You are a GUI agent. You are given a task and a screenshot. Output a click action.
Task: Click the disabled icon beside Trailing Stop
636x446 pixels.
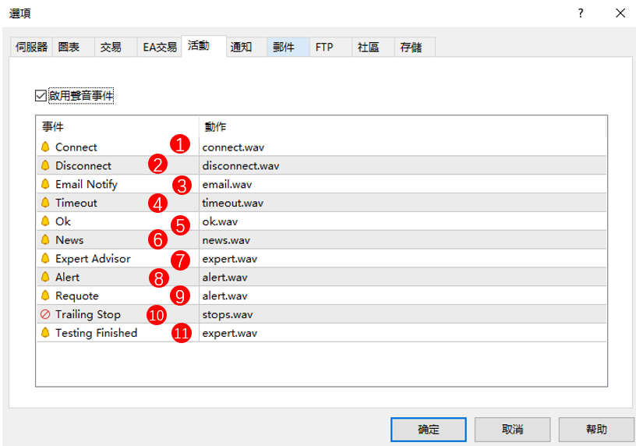45,314
